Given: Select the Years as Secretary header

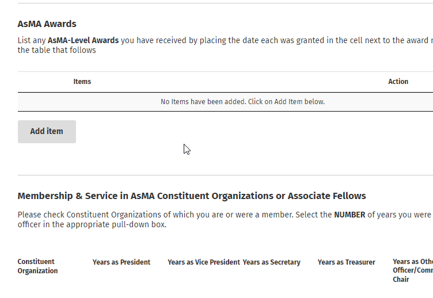Looking at the screenshot, I should pos(272,262).
